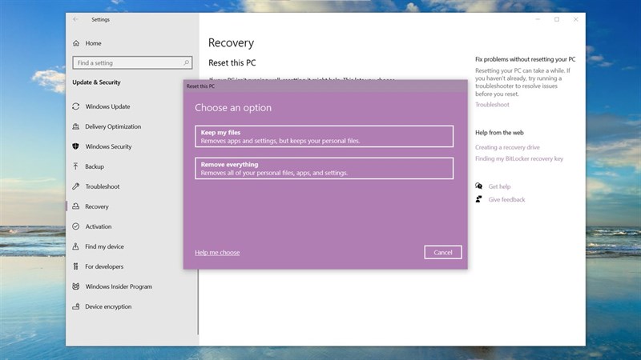Click the Windows Security shield icon

(x=76, y=146)
